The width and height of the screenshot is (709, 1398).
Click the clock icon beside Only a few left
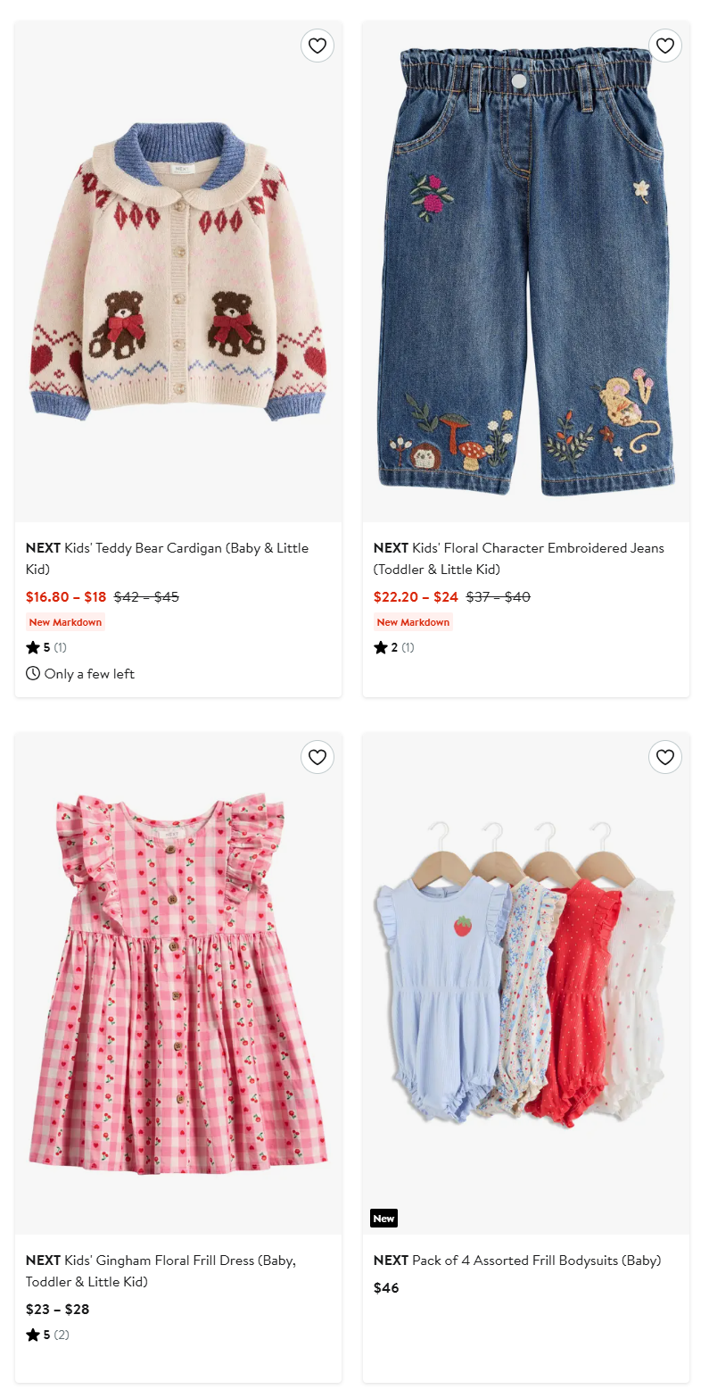click(33, 673)
